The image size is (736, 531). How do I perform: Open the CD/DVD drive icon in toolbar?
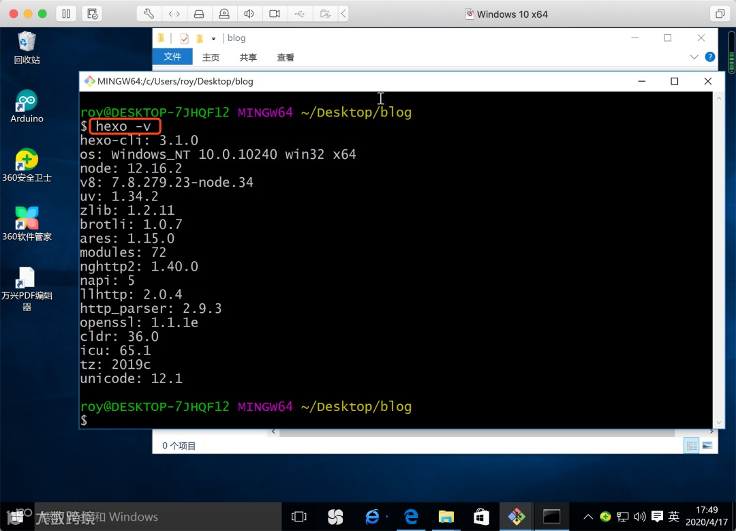(x=224, y=14)
